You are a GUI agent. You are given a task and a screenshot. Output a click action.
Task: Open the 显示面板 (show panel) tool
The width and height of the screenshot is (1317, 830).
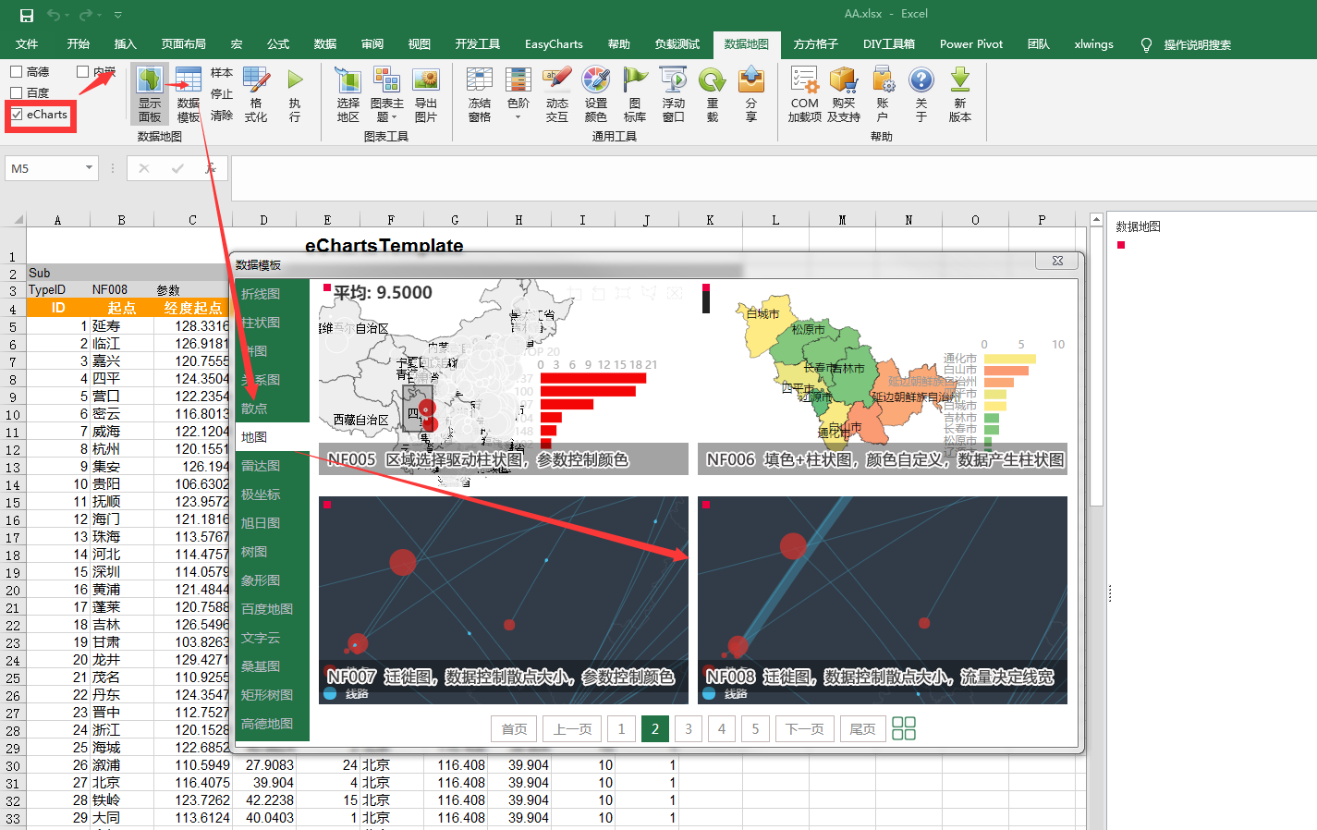tap(149, 95)
